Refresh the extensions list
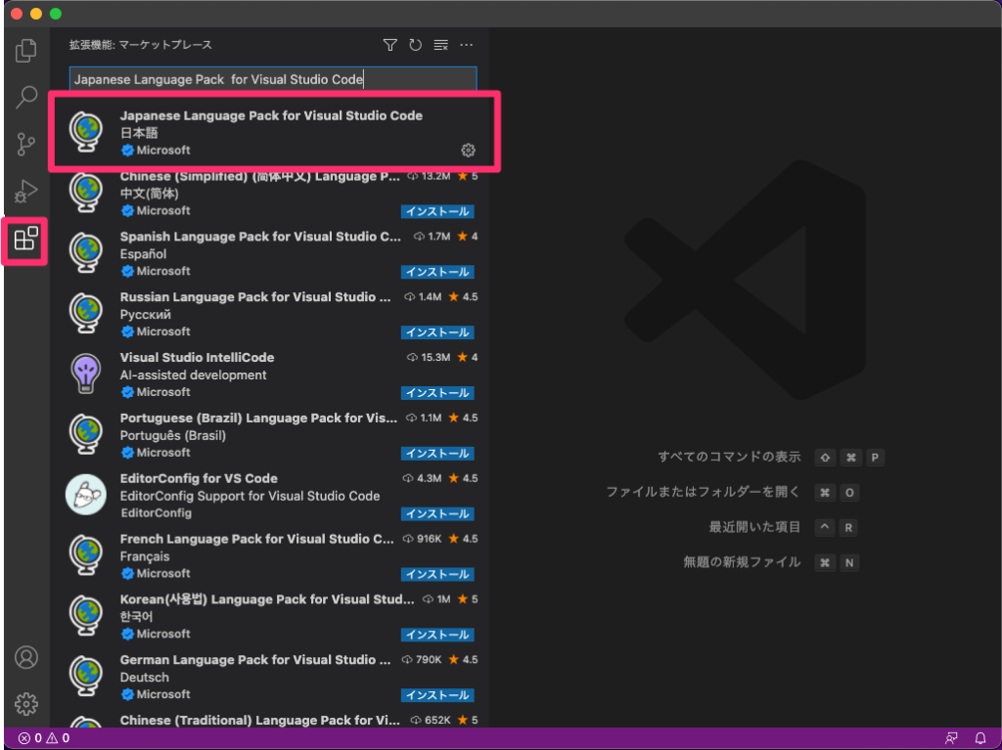This screenshot has width=1002, height=750. coord(415,45)
